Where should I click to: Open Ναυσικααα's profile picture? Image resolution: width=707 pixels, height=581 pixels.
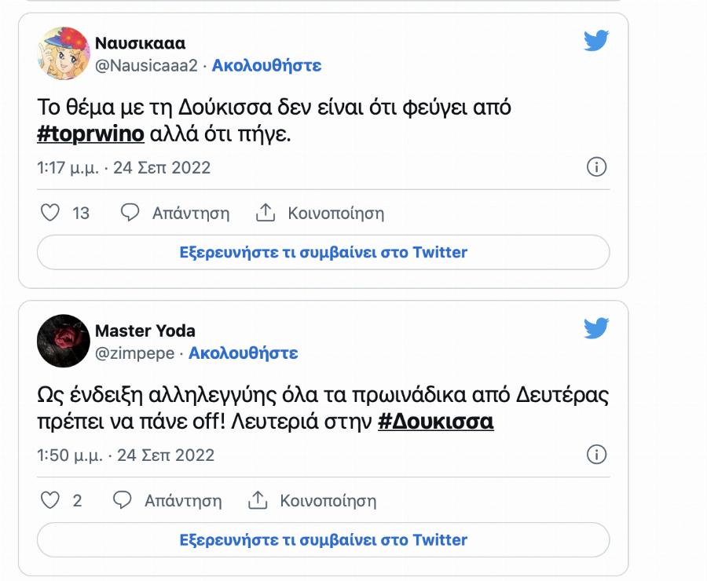(x=64, y=54)
